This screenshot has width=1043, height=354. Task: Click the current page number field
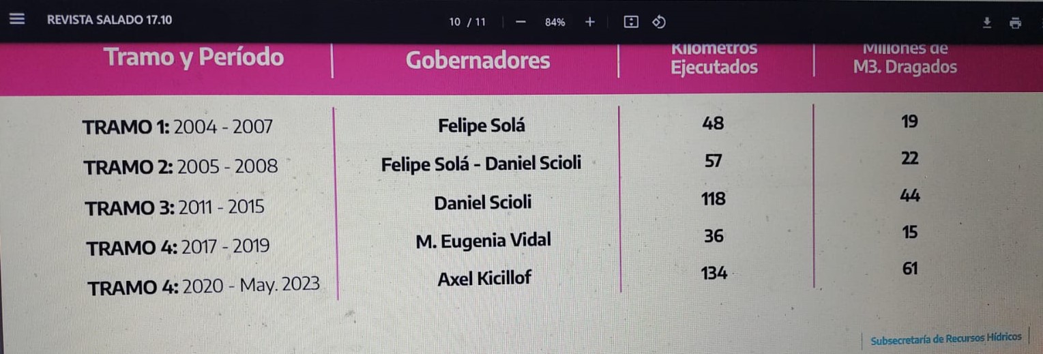pos(455,22)
